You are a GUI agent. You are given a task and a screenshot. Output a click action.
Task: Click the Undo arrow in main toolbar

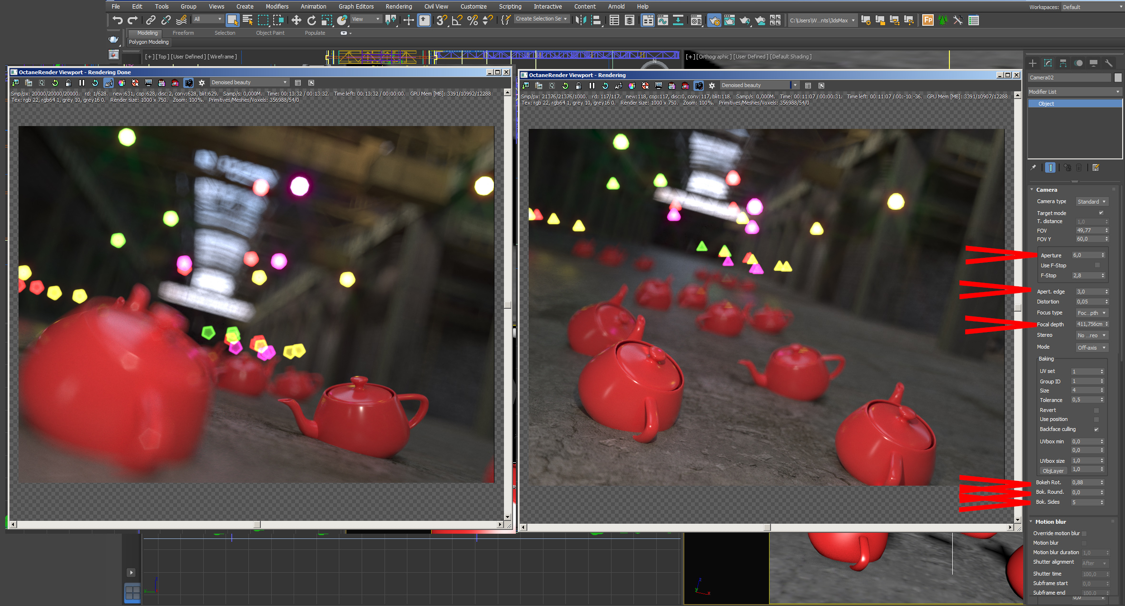[x=117, y=20]
